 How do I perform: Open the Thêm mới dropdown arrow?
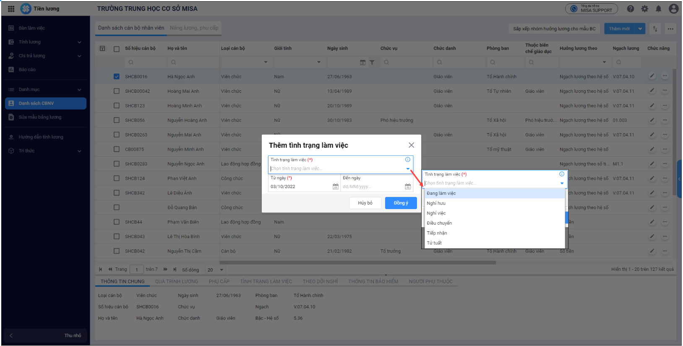[x=640, y=29]
